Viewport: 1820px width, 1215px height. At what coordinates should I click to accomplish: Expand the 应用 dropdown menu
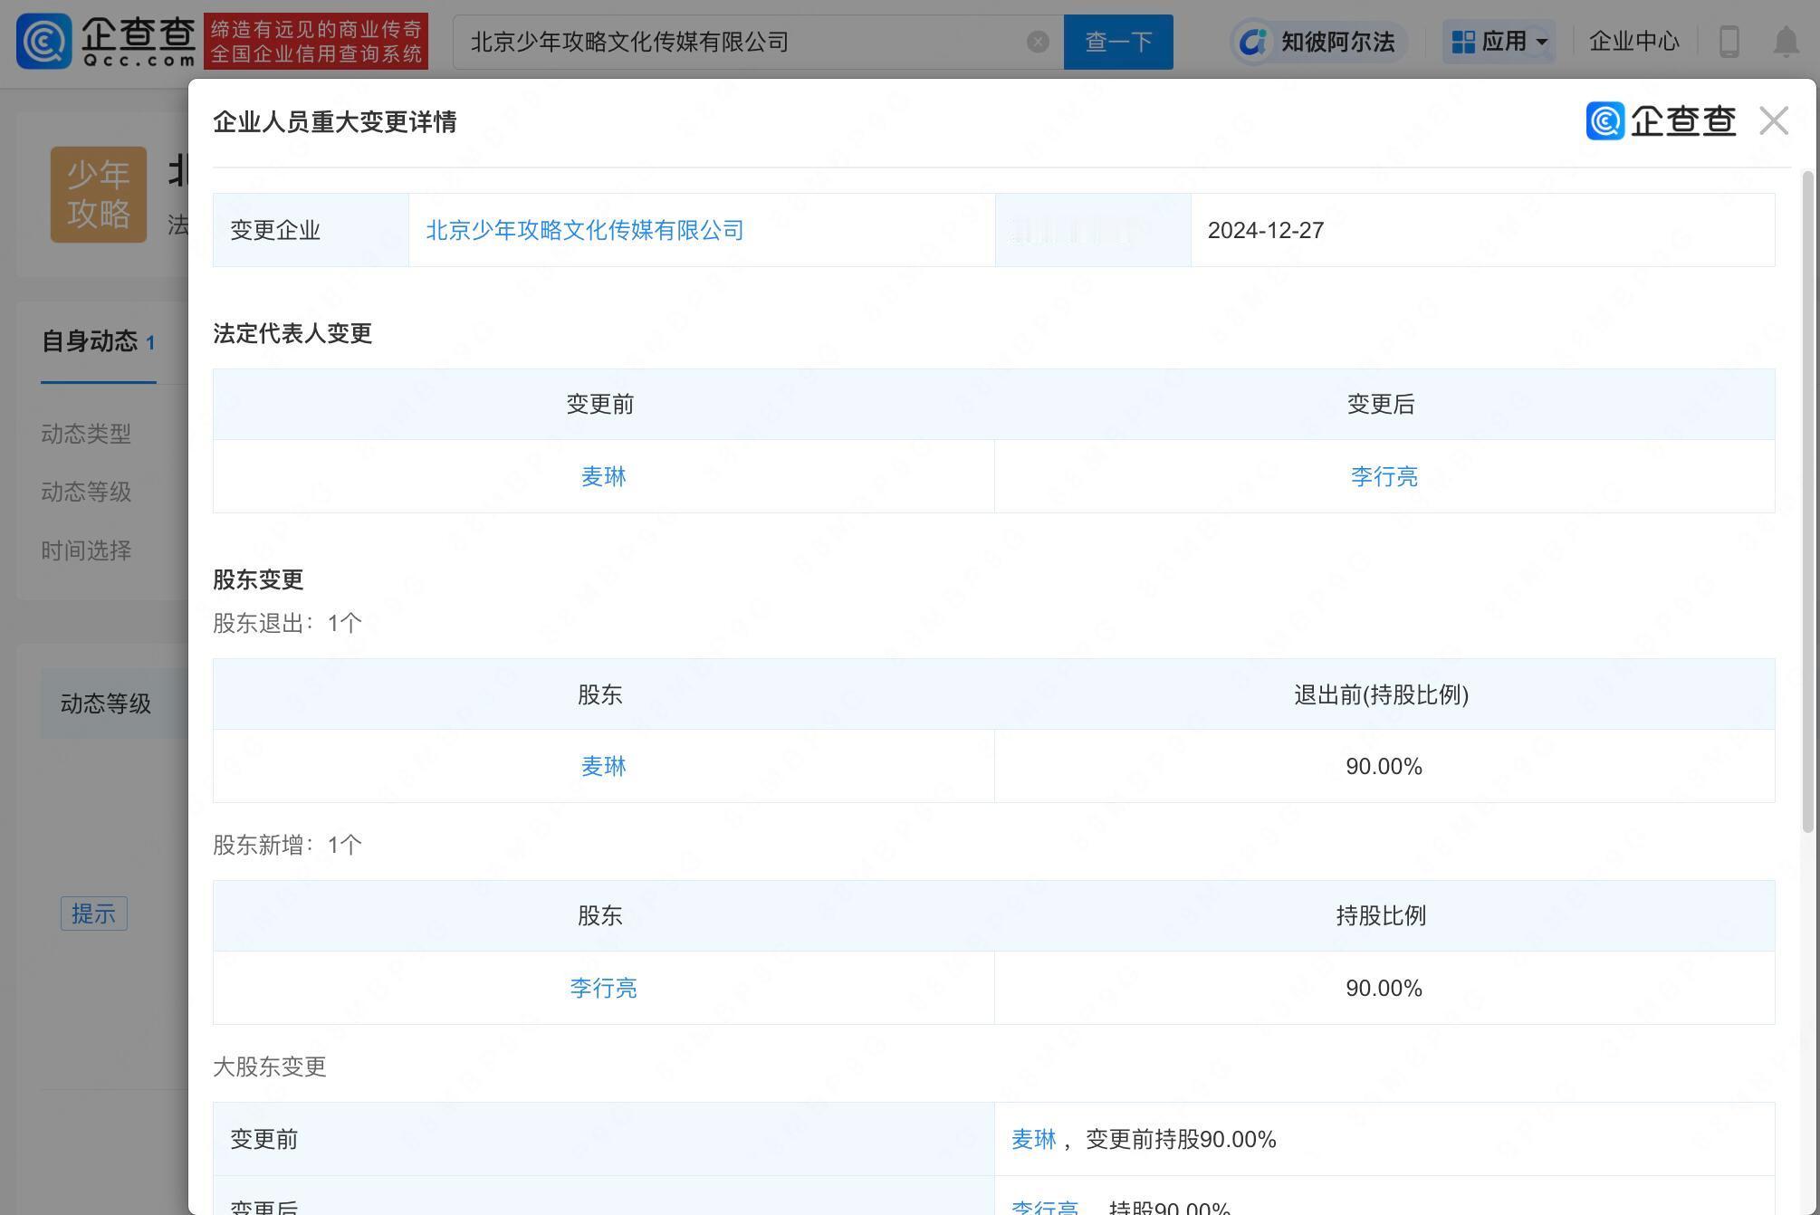tap(1499, 42)
